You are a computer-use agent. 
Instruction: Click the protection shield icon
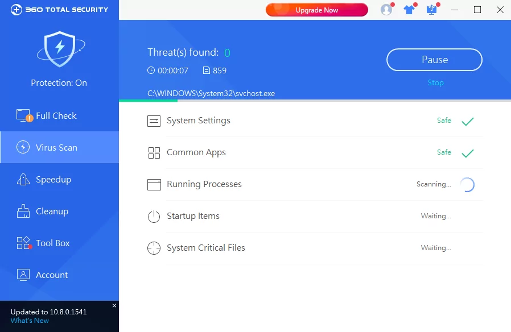60,49
